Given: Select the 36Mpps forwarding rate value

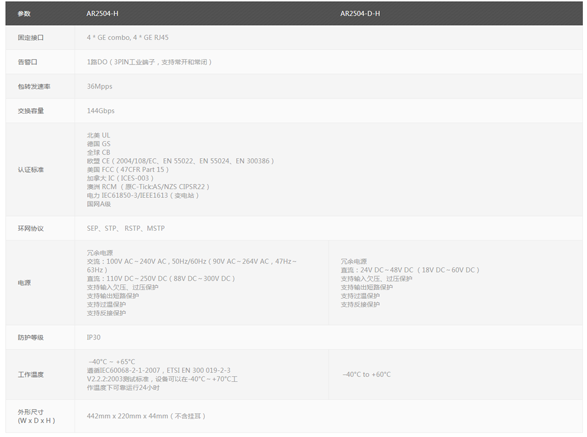Looking at the screenshot, I should pos(97,86).
